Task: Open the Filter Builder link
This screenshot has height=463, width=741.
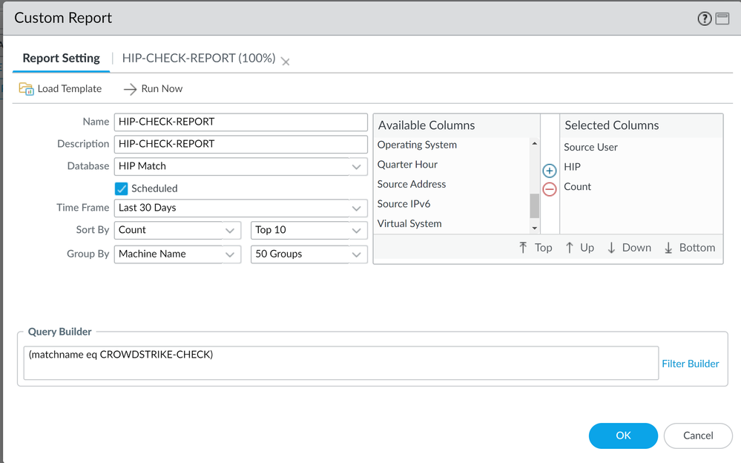Action: click(x=690, y=364)
